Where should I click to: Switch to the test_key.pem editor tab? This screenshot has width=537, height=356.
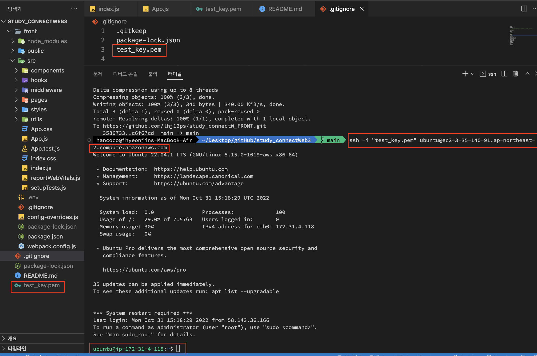pos(223,9)
